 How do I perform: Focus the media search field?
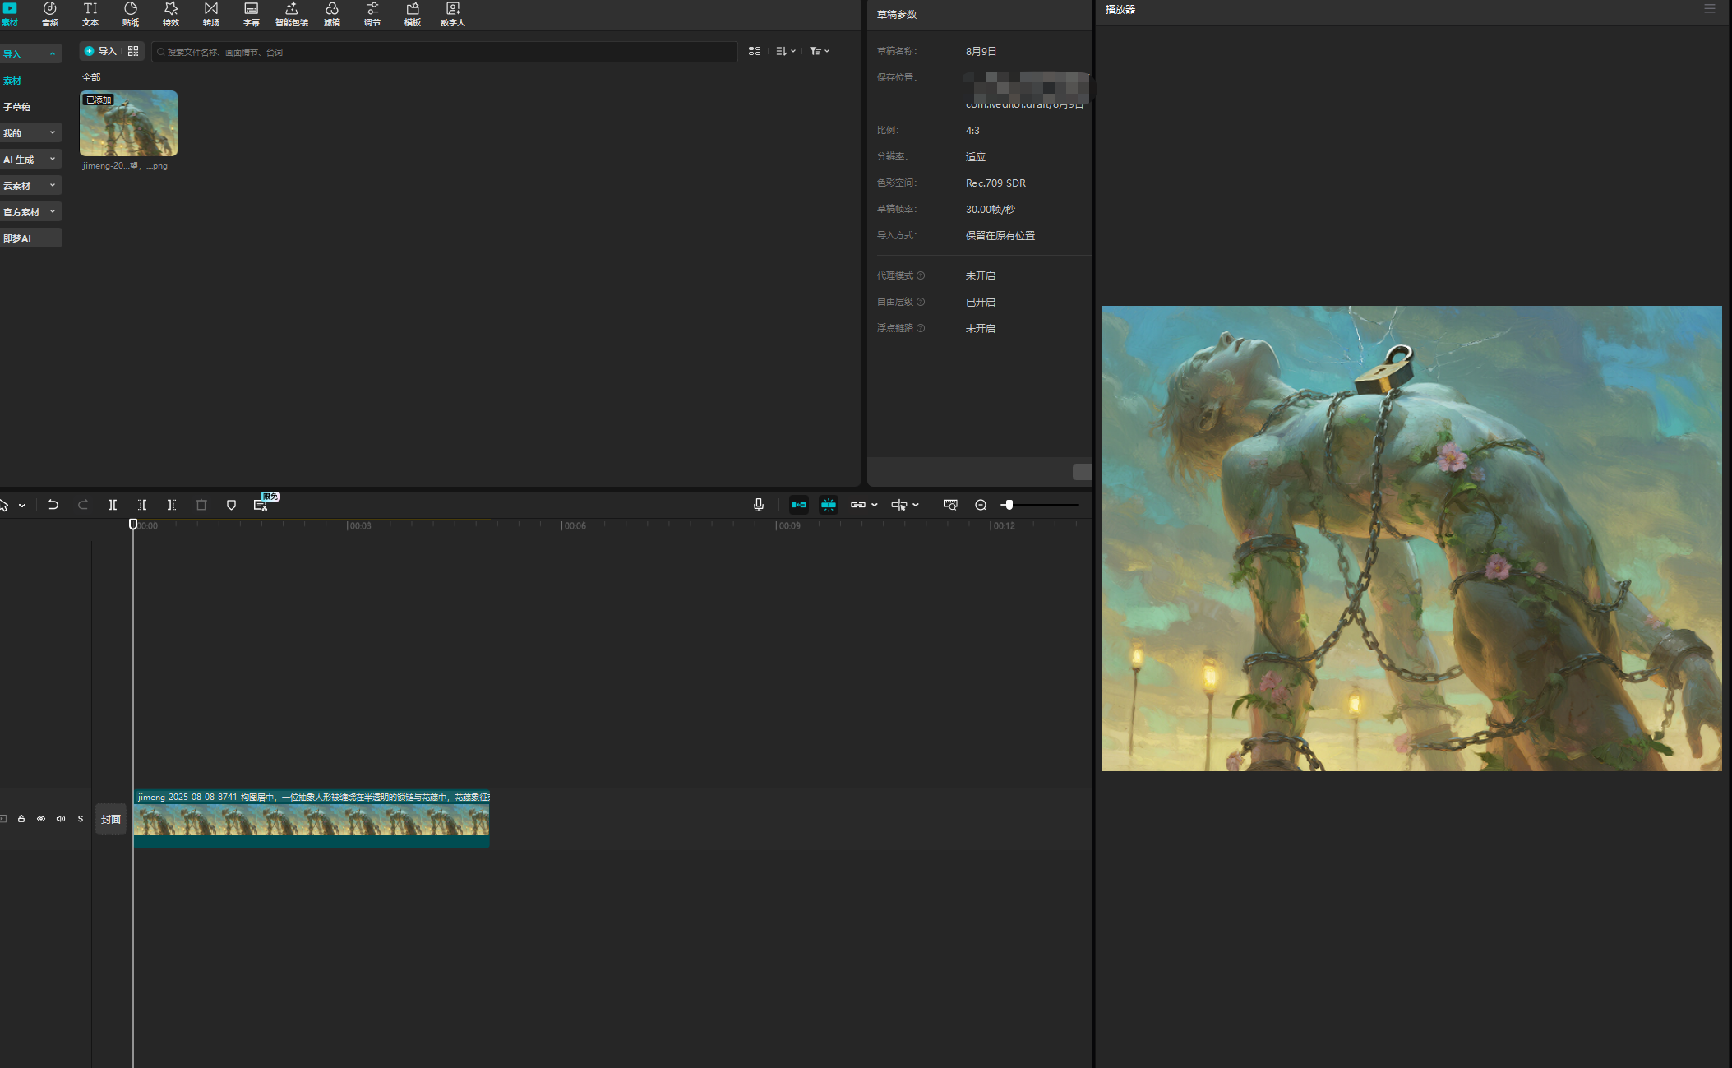coord(444,52)
